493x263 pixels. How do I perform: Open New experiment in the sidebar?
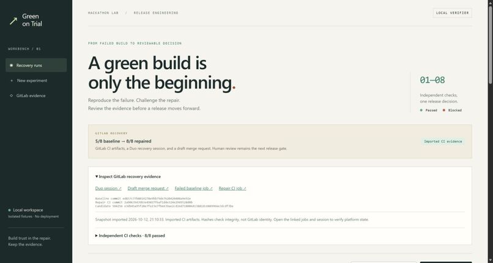(x=36, y=81)
